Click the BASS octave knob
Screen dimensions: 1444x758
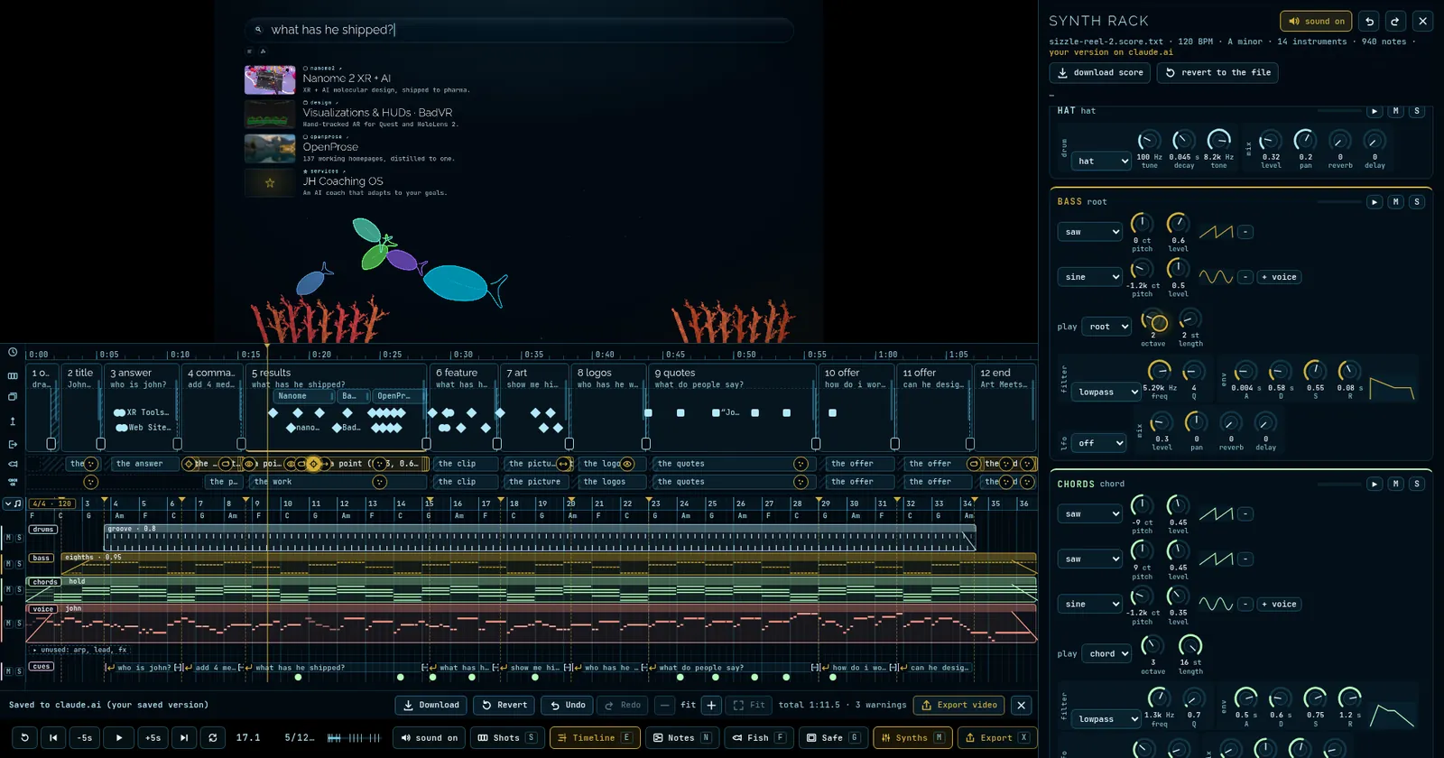tap(1154, 321)
